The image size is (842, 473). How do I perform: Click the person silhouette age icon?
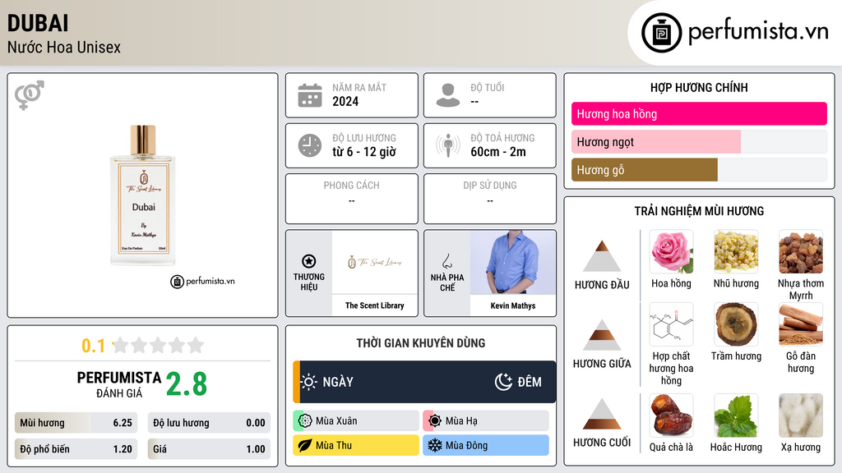pos(448,95)
